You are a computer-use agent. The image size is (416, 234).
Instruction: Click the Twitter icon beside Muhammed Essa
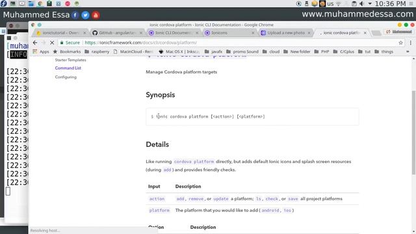pos(85,15)
